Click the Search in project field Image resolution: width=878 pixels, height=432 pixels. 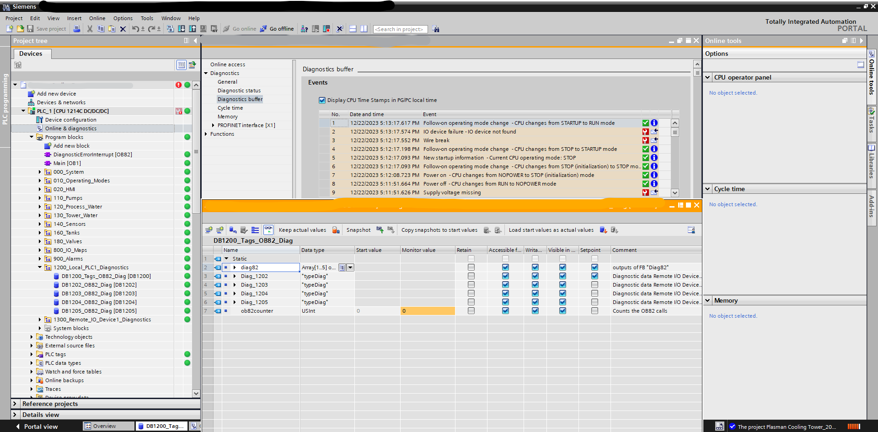coord(400,29)
